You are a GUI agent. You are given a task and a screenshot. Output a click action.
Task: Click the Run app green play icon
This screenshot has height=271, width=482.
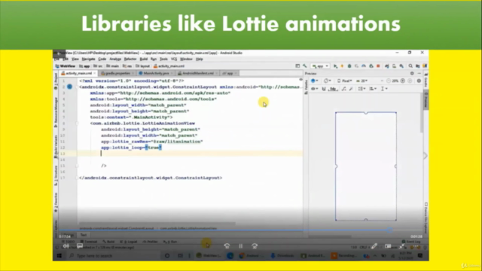coord(335,66)
